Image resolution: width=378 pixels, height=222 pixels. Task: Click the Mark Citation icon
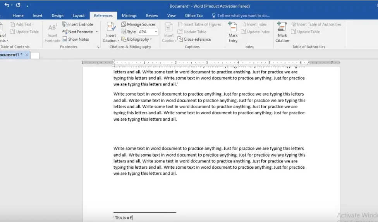[282, 27]
